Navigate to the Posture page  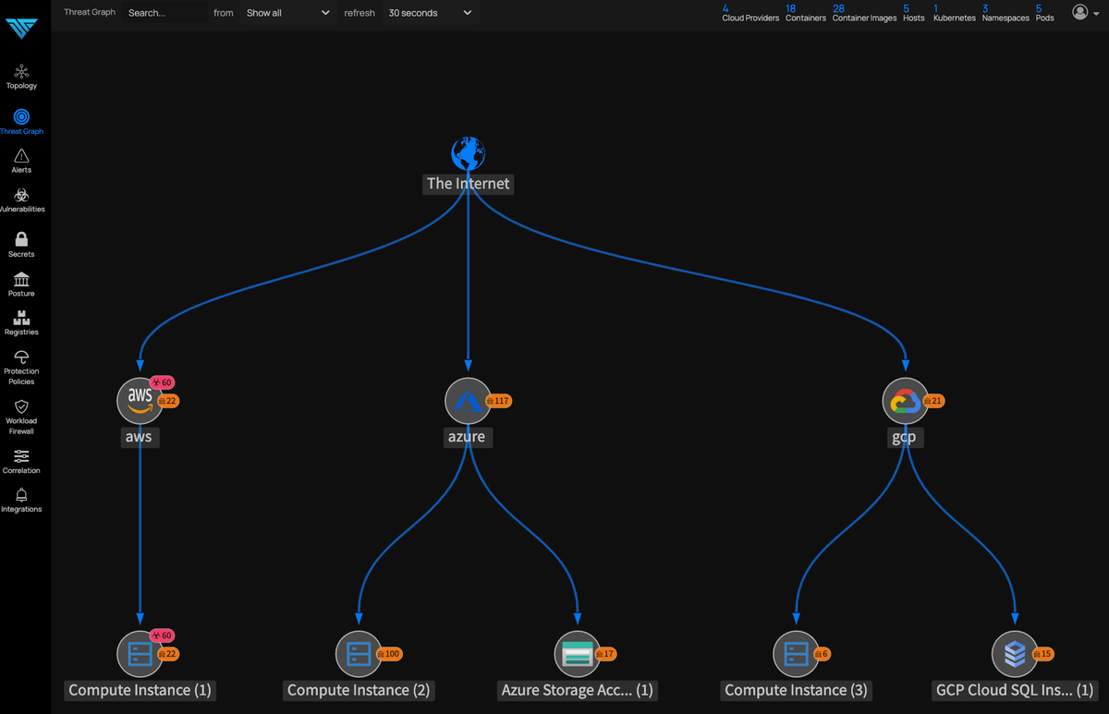click(x=21, y=279)
